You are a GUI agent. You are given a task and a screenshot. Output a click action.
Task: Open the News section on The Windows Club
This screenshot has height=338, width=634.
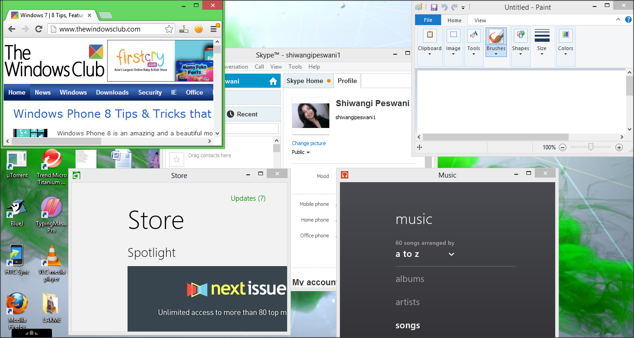[43, 92]
